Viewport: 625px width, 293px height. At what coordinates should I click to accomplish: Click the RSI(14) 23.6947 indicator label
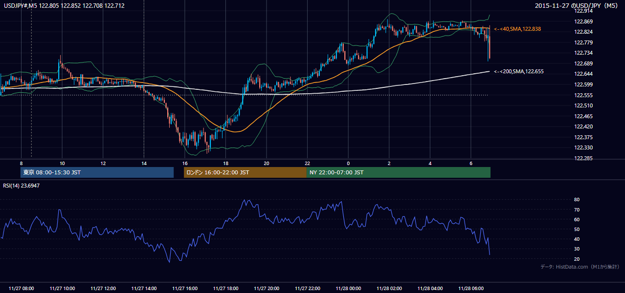(22, 186)
